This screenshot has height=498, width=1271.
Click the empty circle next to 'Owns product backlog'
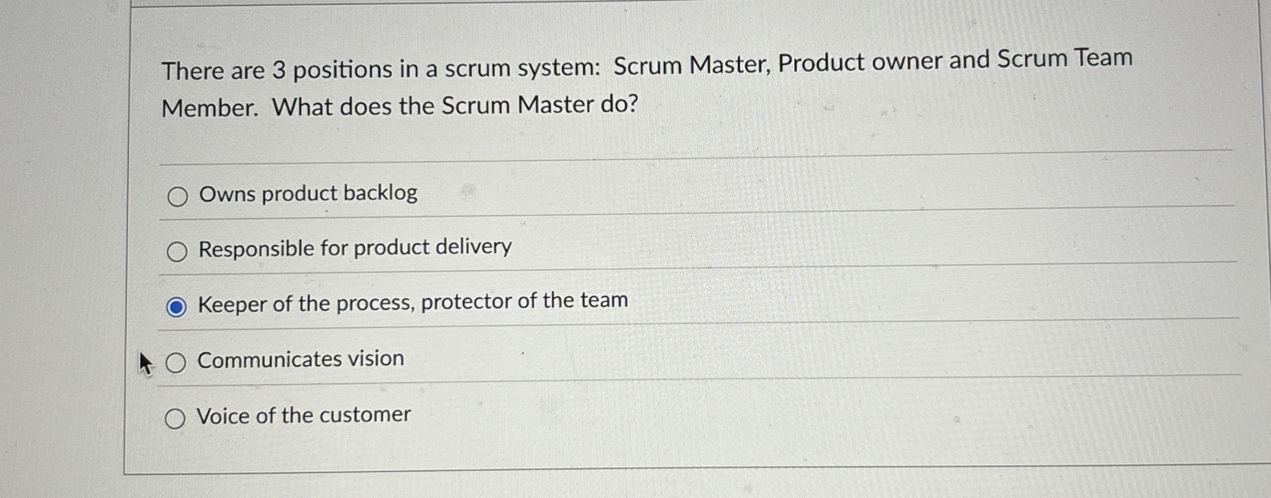178,195
